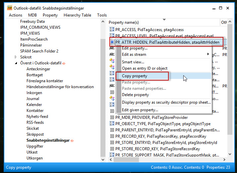
Task: Select Freebusy Data folder
Action: pos(32,21)
